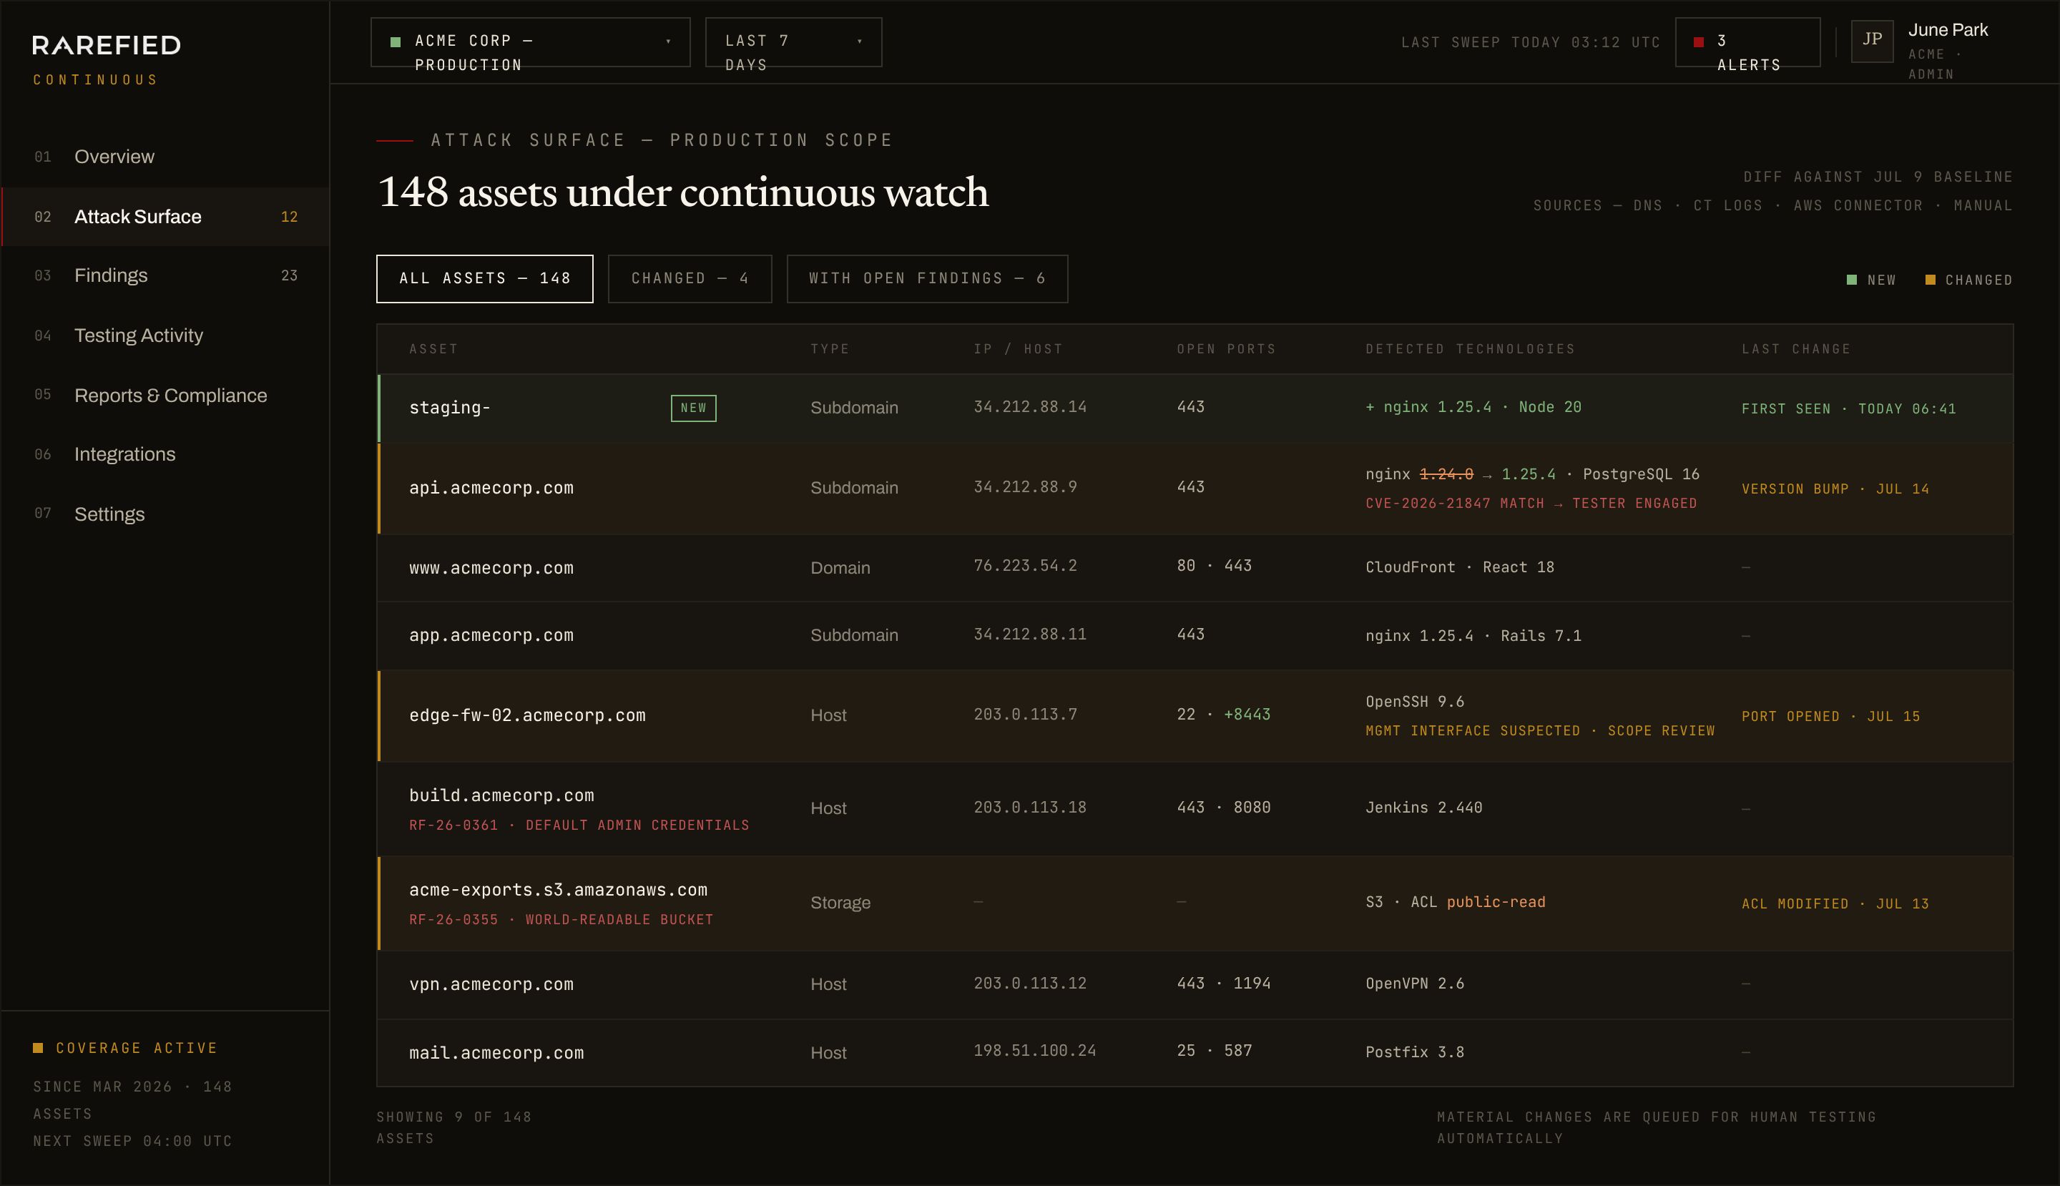The image size is (2060, 1186).
Task: Click OpenVPN 2.6 technology entry
Action: click(1415, 983)
